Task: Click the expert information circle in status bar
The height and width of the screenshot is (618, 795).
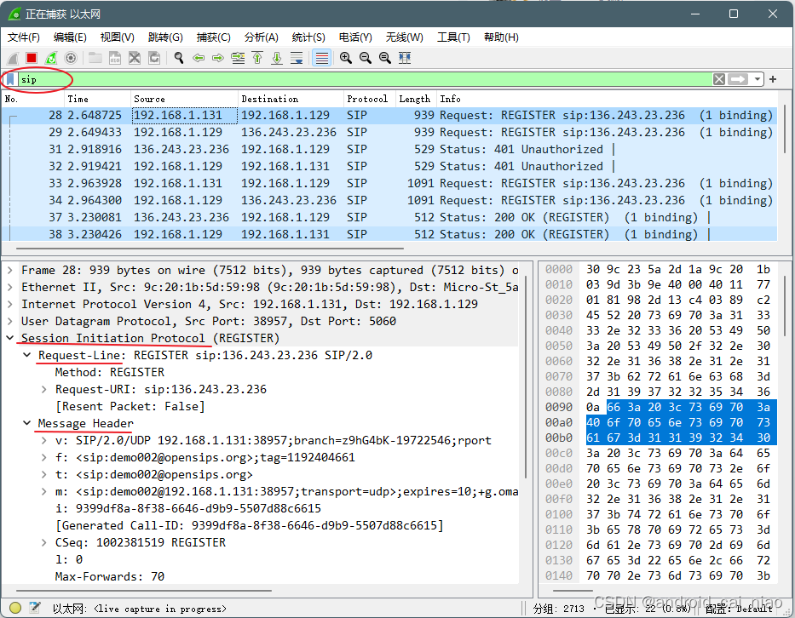Action: tap(15, 608)
